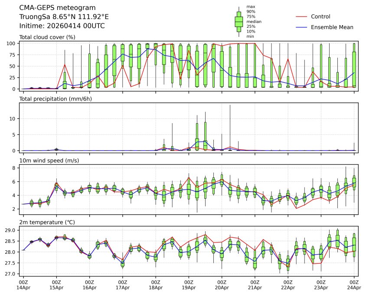Select the 'Total precipitation (mm/6h)' panel title
This screenshot has width=366, height=295.
[x=56, y=99]
